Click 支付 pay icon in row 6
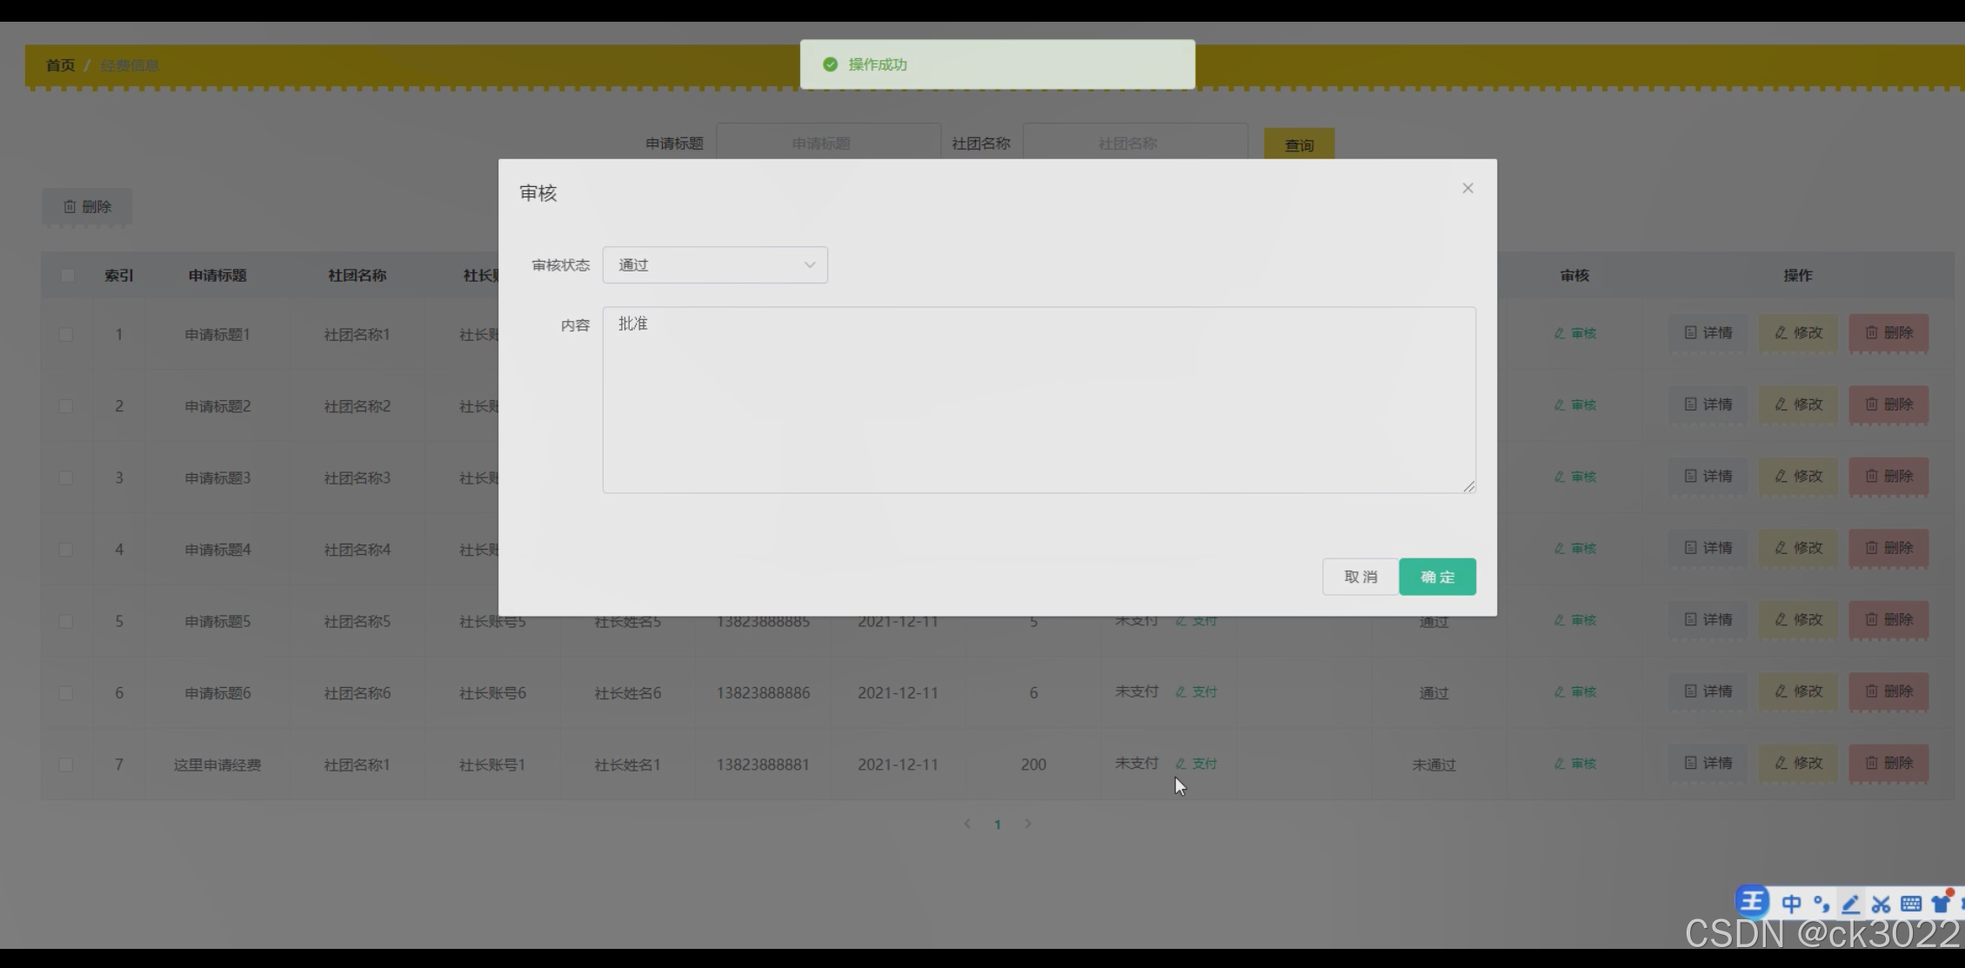 pyautogui.click(x=1196, y=692)
